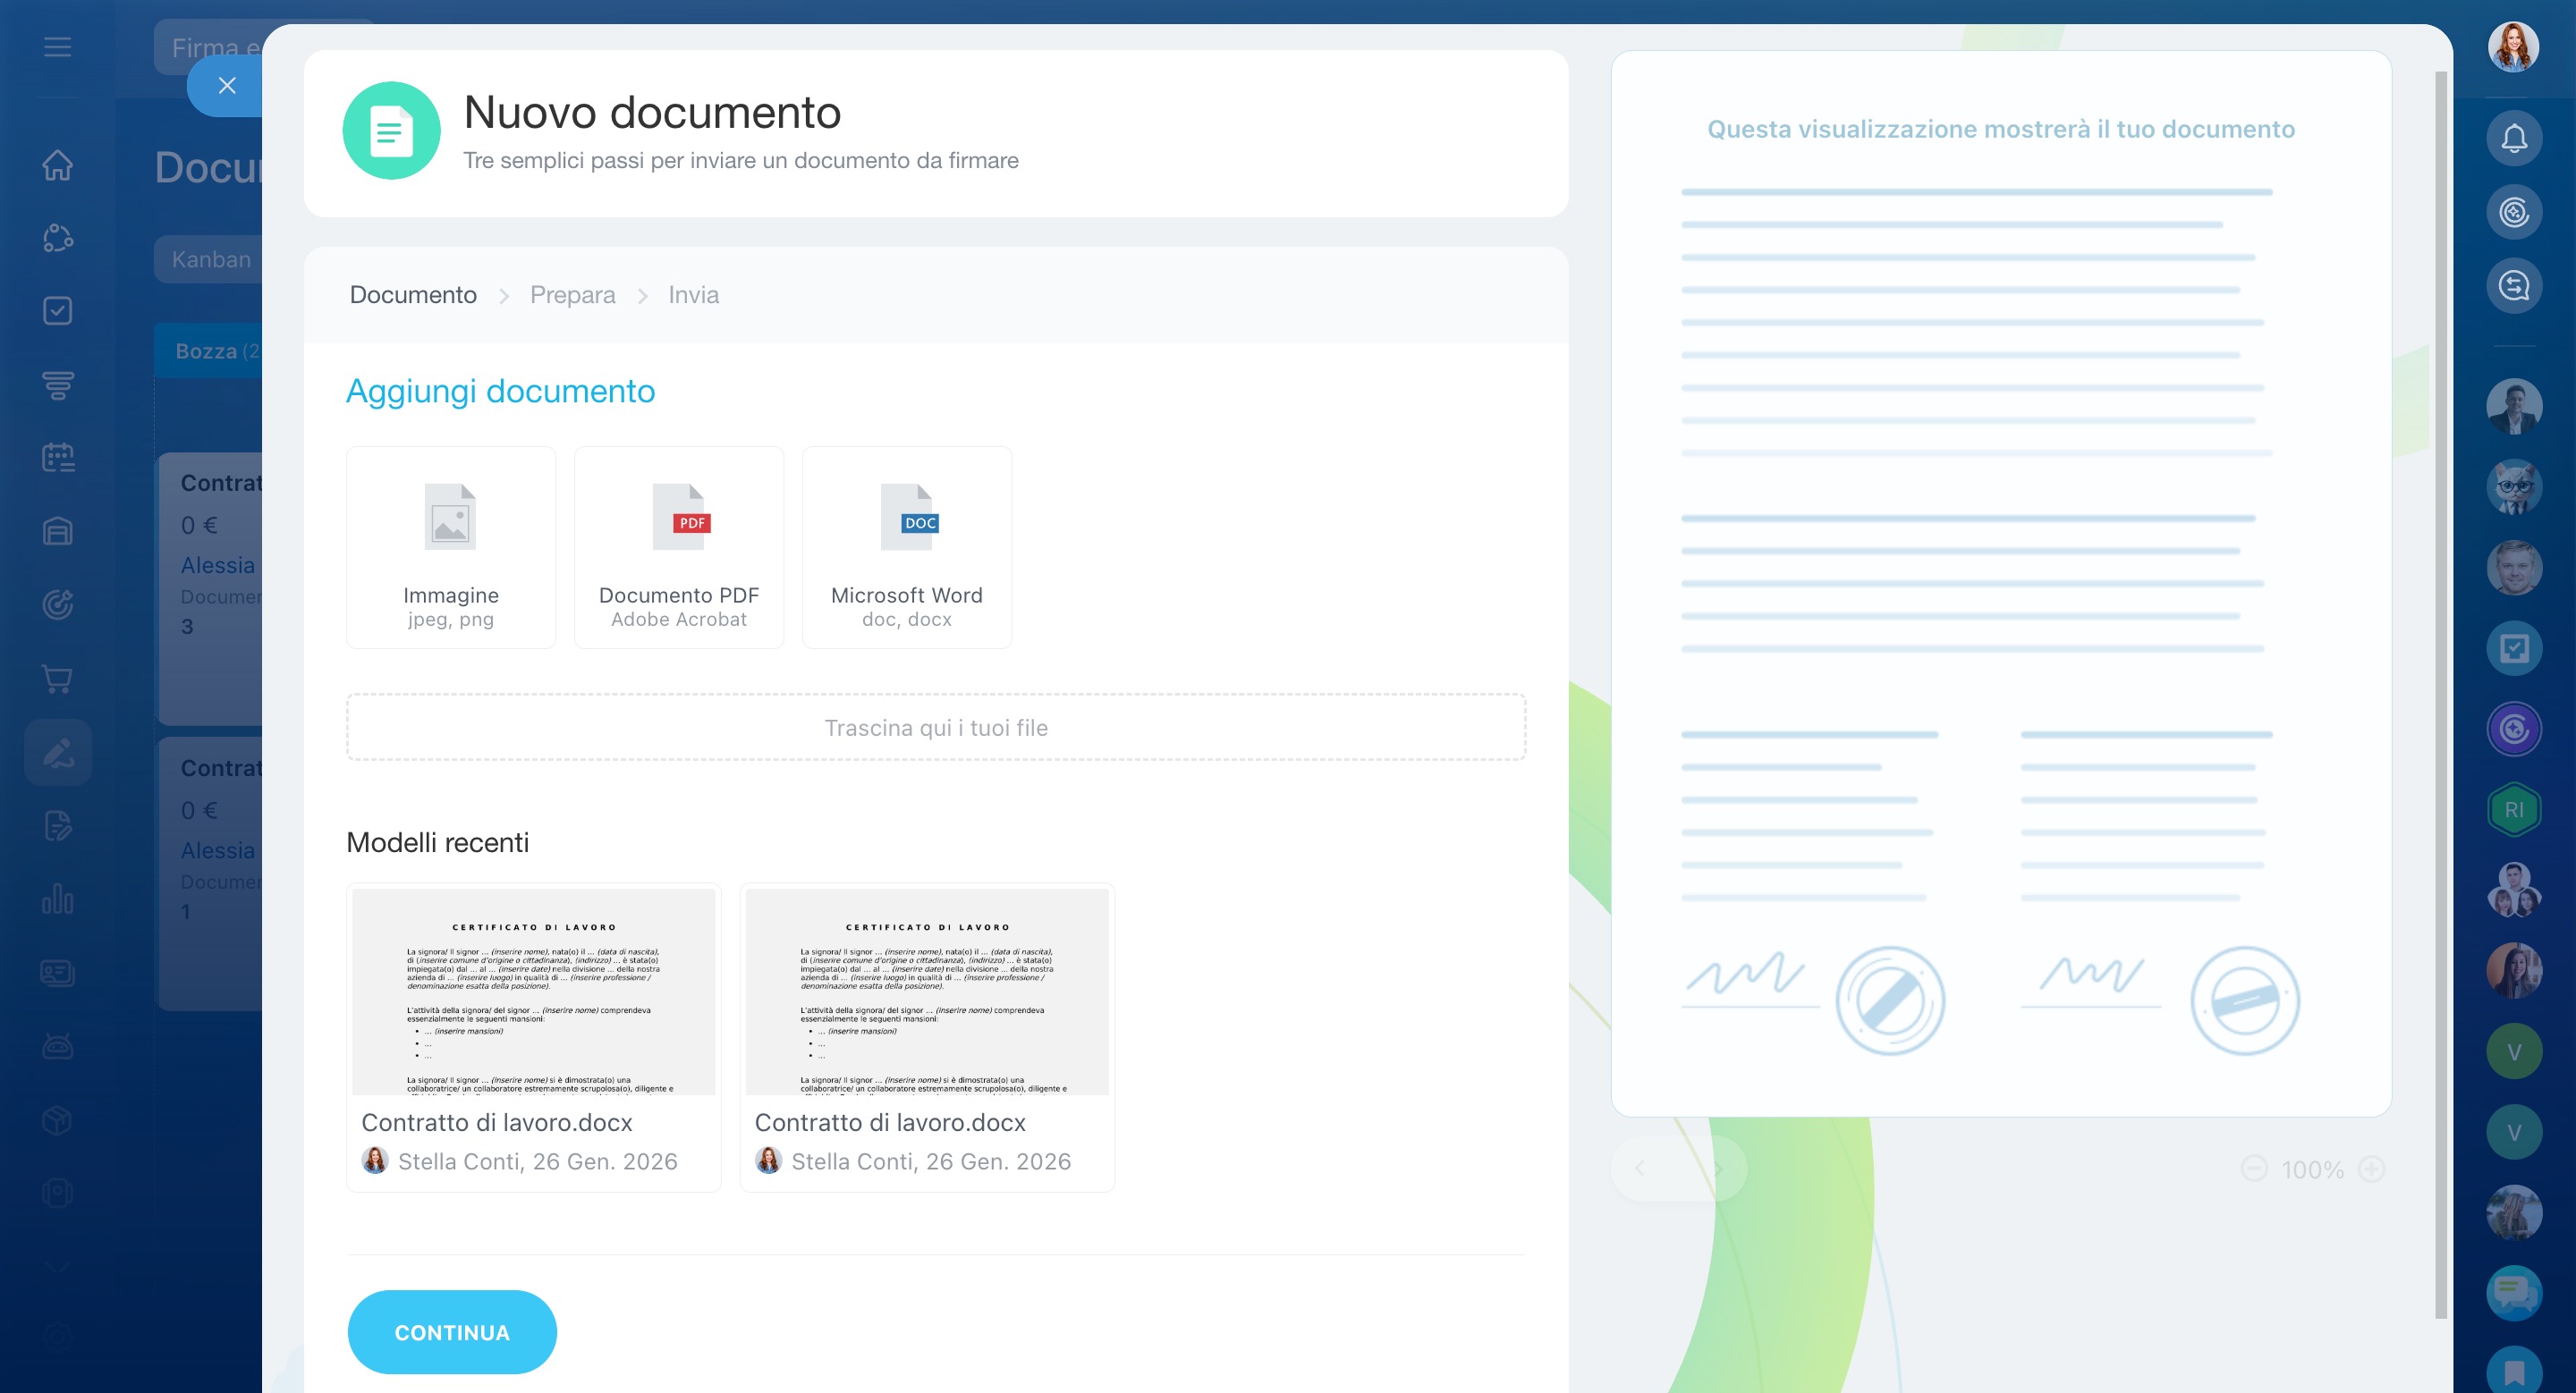Go to the Prepara step
This screenshot has width=2576, height=1393.
point(572,295)
